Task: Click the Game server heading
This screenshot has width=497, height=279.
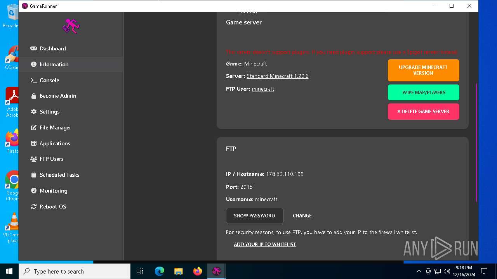Action: 244,22
